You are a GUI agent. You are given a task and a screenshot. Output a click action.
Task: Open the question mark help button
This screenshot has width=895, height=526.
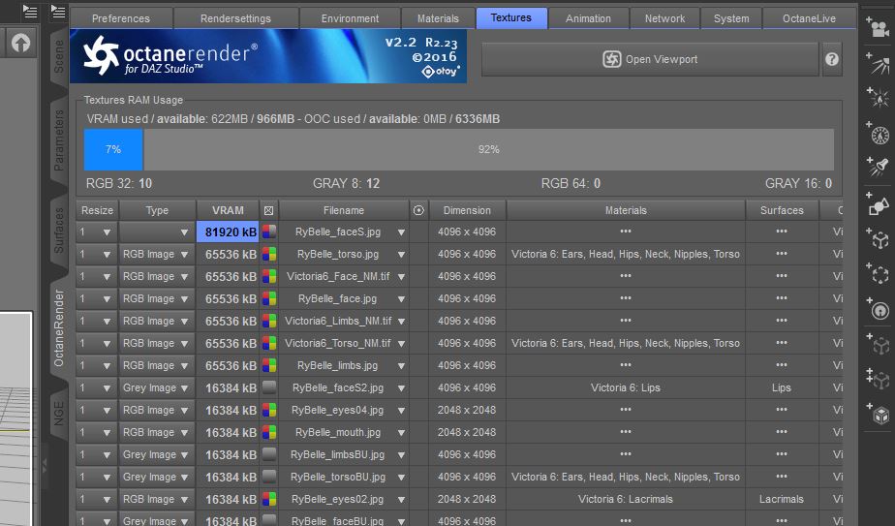click(x=832, y=59)
